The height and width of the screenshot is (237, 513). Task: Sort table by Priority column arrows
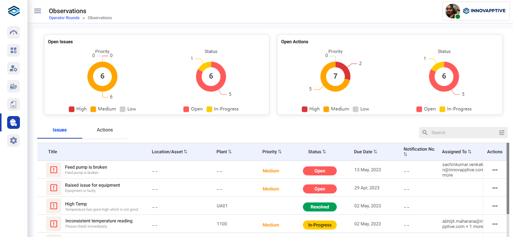[280, 152]
